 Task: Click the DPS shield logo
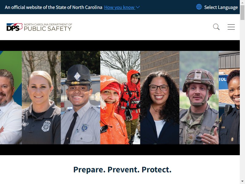coord(14,27)
